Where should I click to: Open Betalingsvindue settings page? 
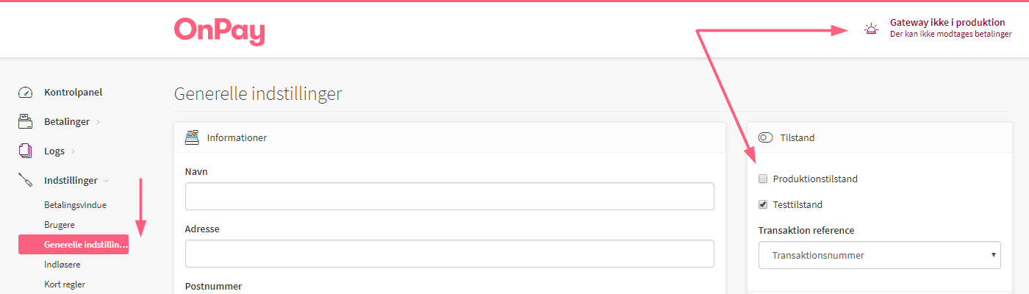(x=80, y=205)
